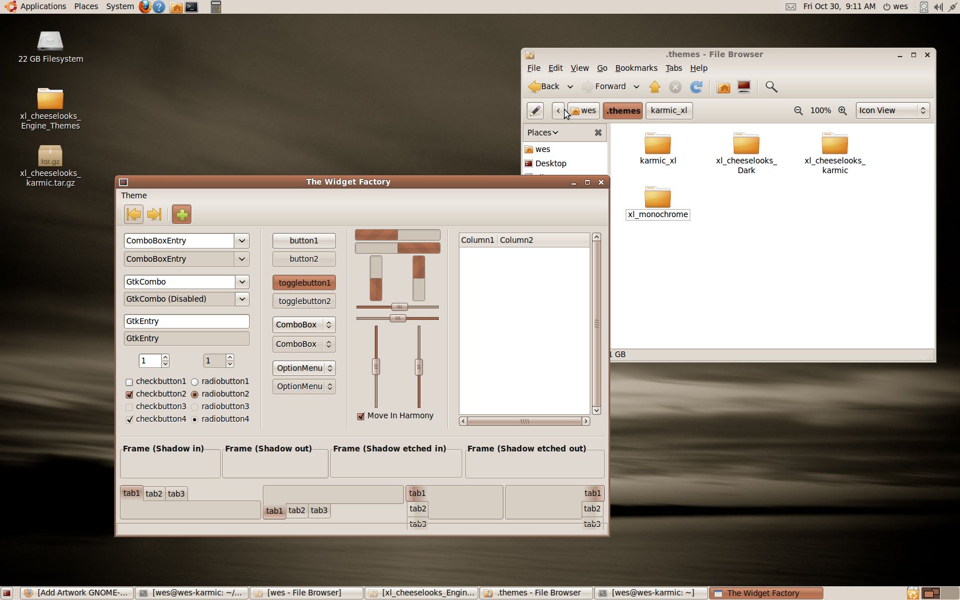The image size is (960, 600).
Task: Switch to tab3 in bottom-tabbed notebook
Action: [319, 510]
